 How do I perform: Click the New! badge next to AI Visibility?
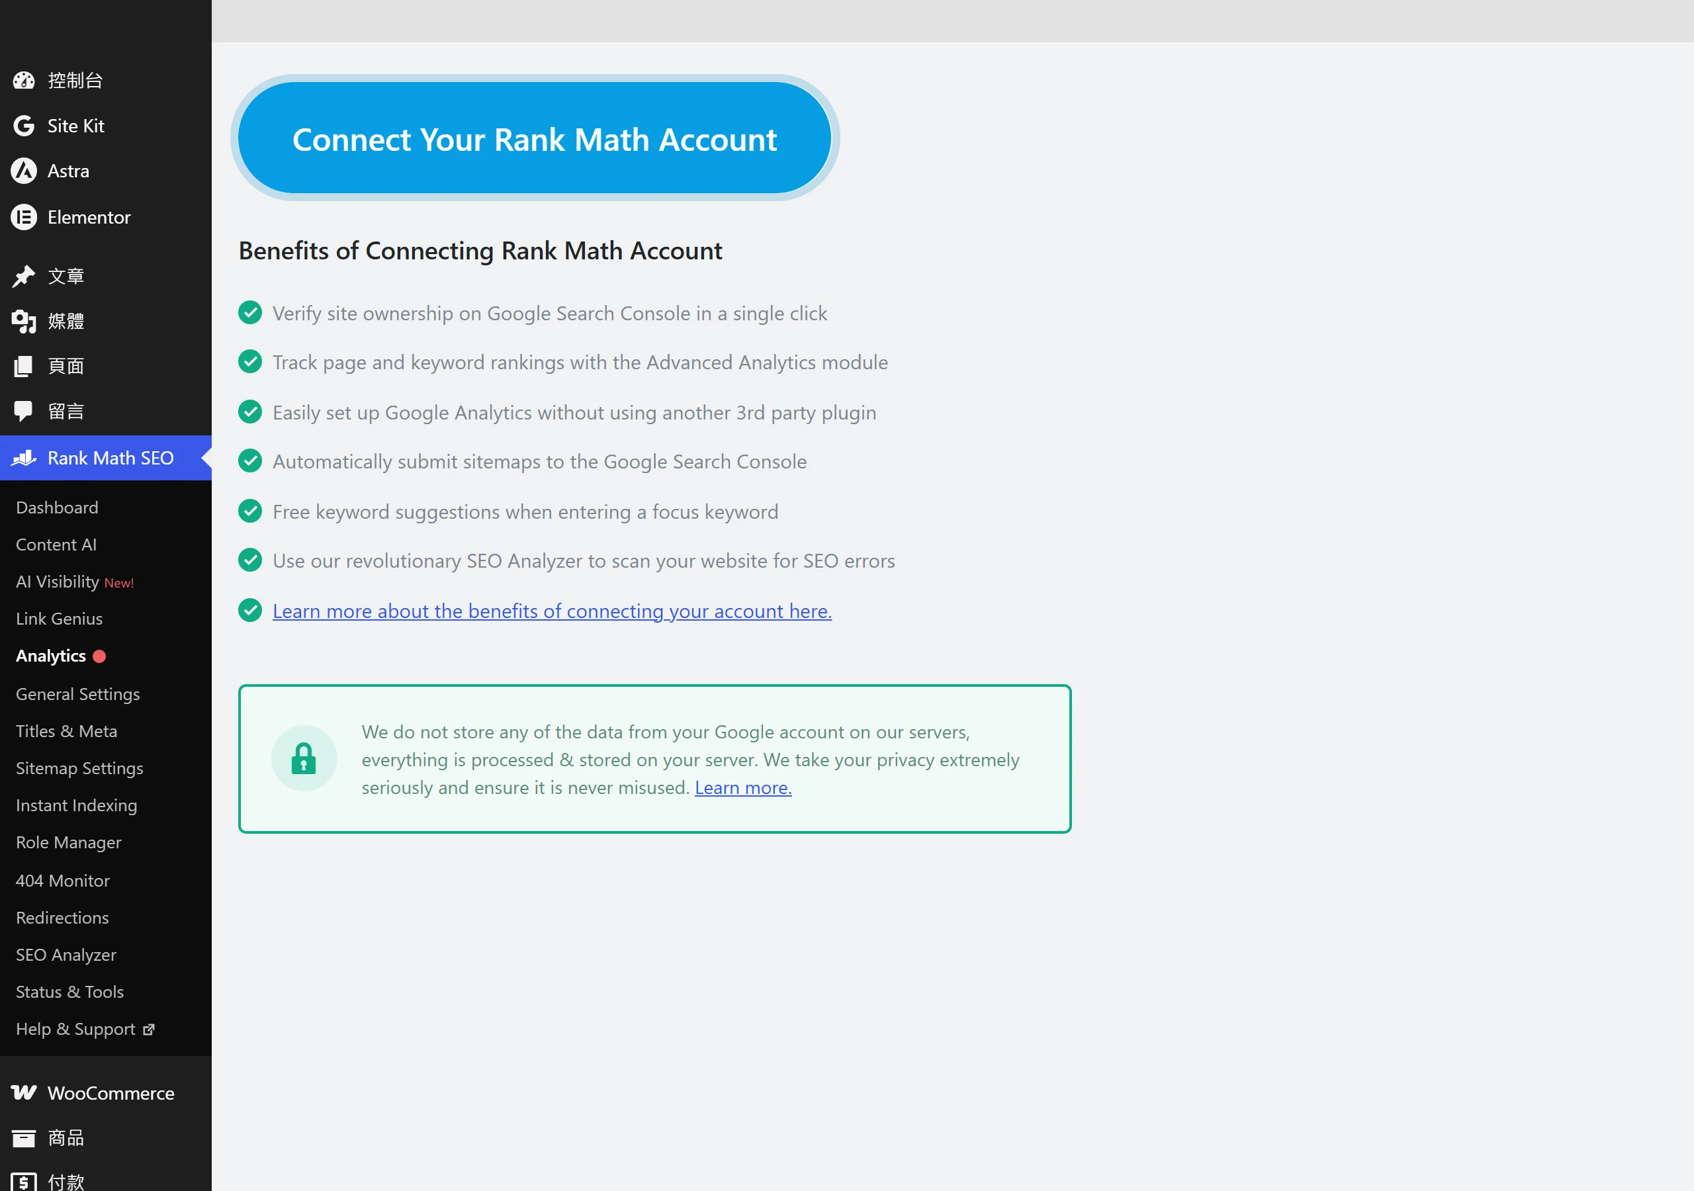coord(119,583)
